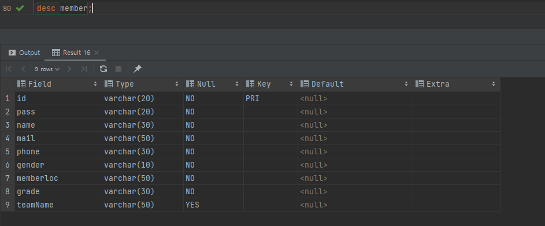545x226 pixels.
Task: Click the green checkmark beside line 80
Action: point(20,8)
